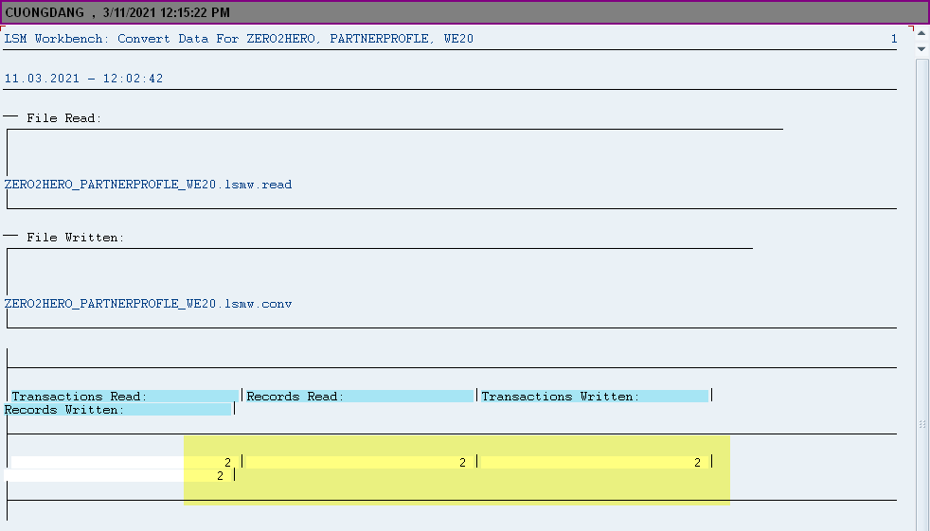This screenshot has width=930, height=531.
Task: Click the Records Written column header
Action: coord(64,410)
